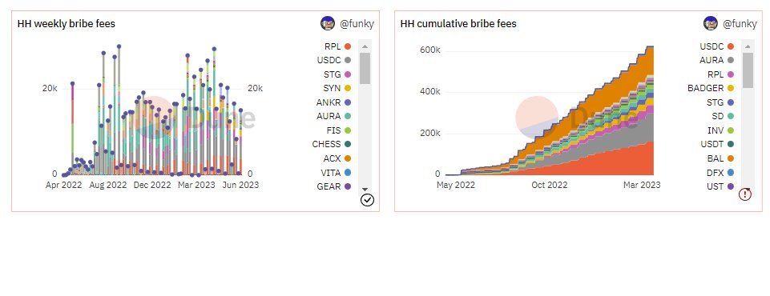Click the @funky avatar on weekly chart
Viewport: 770px width, 296px height.
coord(328,23)
